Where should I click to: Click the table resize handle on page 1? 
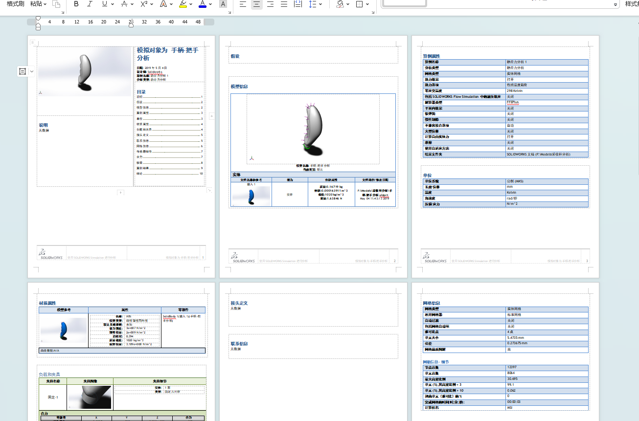point(209,190)
